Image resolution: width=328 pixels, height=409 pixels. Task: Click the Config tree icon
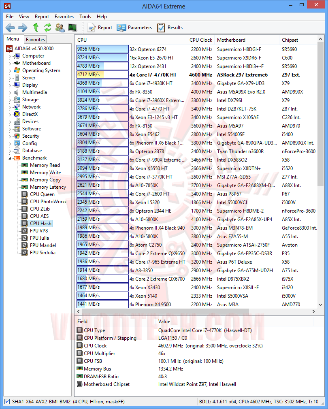tap(17, 143)
